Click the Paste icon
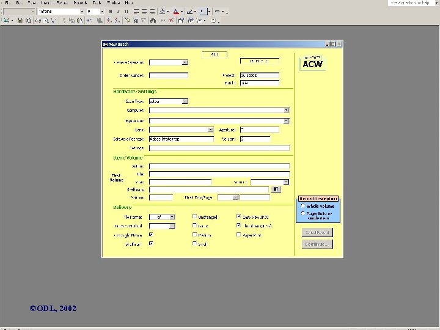The width and height of the screenshot is (440, 330). pyautogui.click(x=79, y=20)
